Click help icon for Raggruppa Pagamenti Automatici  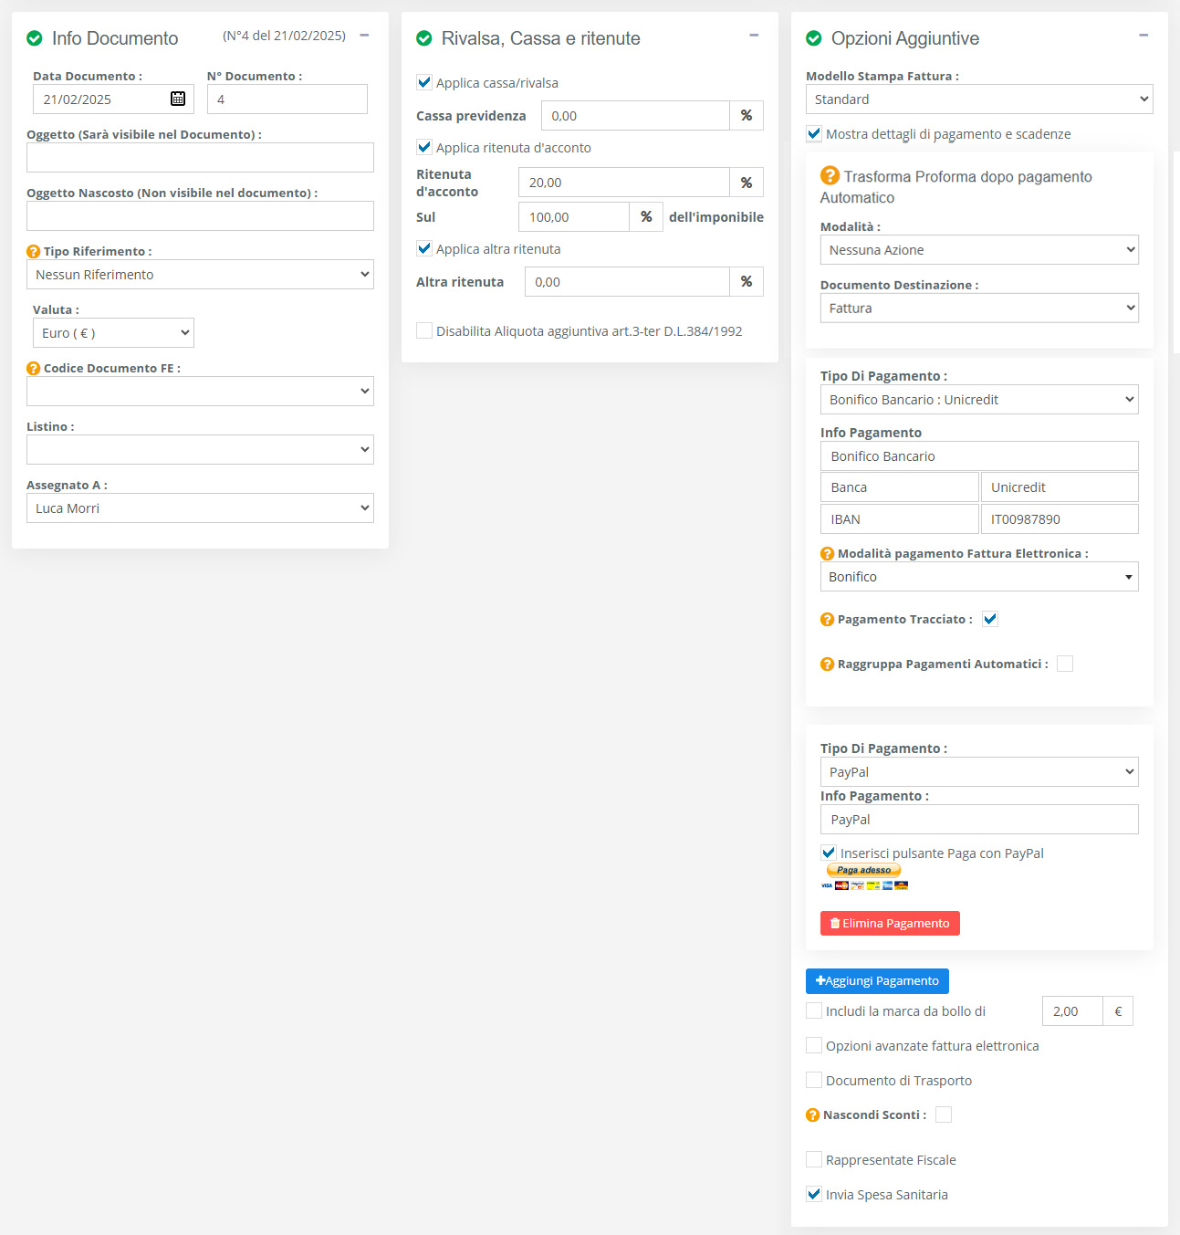click(828, 665)
